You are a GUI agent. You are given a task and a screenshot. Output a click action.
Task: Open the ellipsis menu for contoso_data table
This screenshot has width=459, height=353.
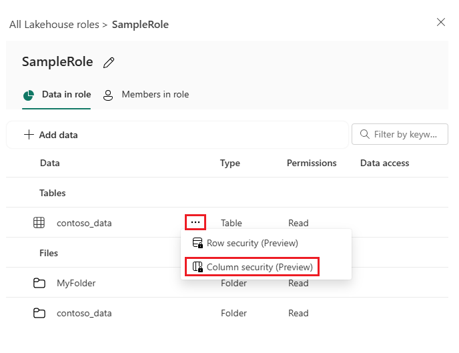[x=195, y=222]
